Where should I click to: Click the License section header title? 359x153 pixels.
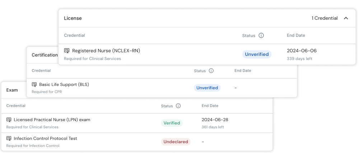tap(73, 18)
